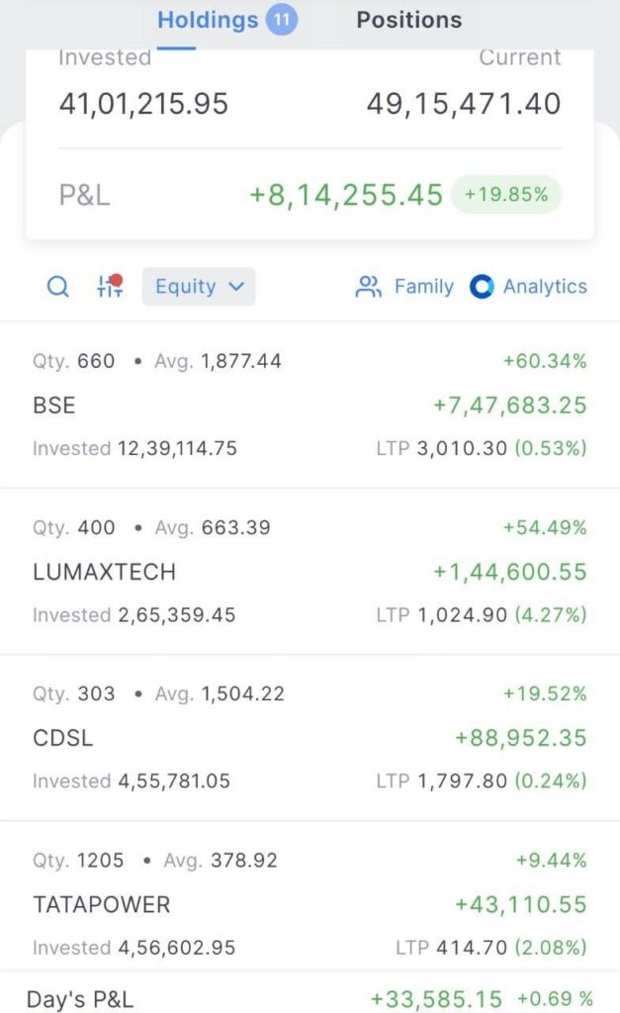Open the Analytics link
Viewport: 620px width, 1013px height.
(x=545, y=287)
